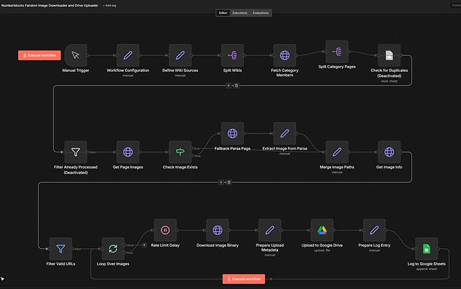Select the Fallback Parse Page node

point(232,133)
